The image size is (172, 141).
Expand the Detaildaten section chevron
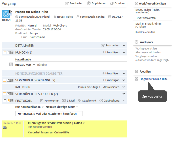pyautogui.click(x=124, y=46)
